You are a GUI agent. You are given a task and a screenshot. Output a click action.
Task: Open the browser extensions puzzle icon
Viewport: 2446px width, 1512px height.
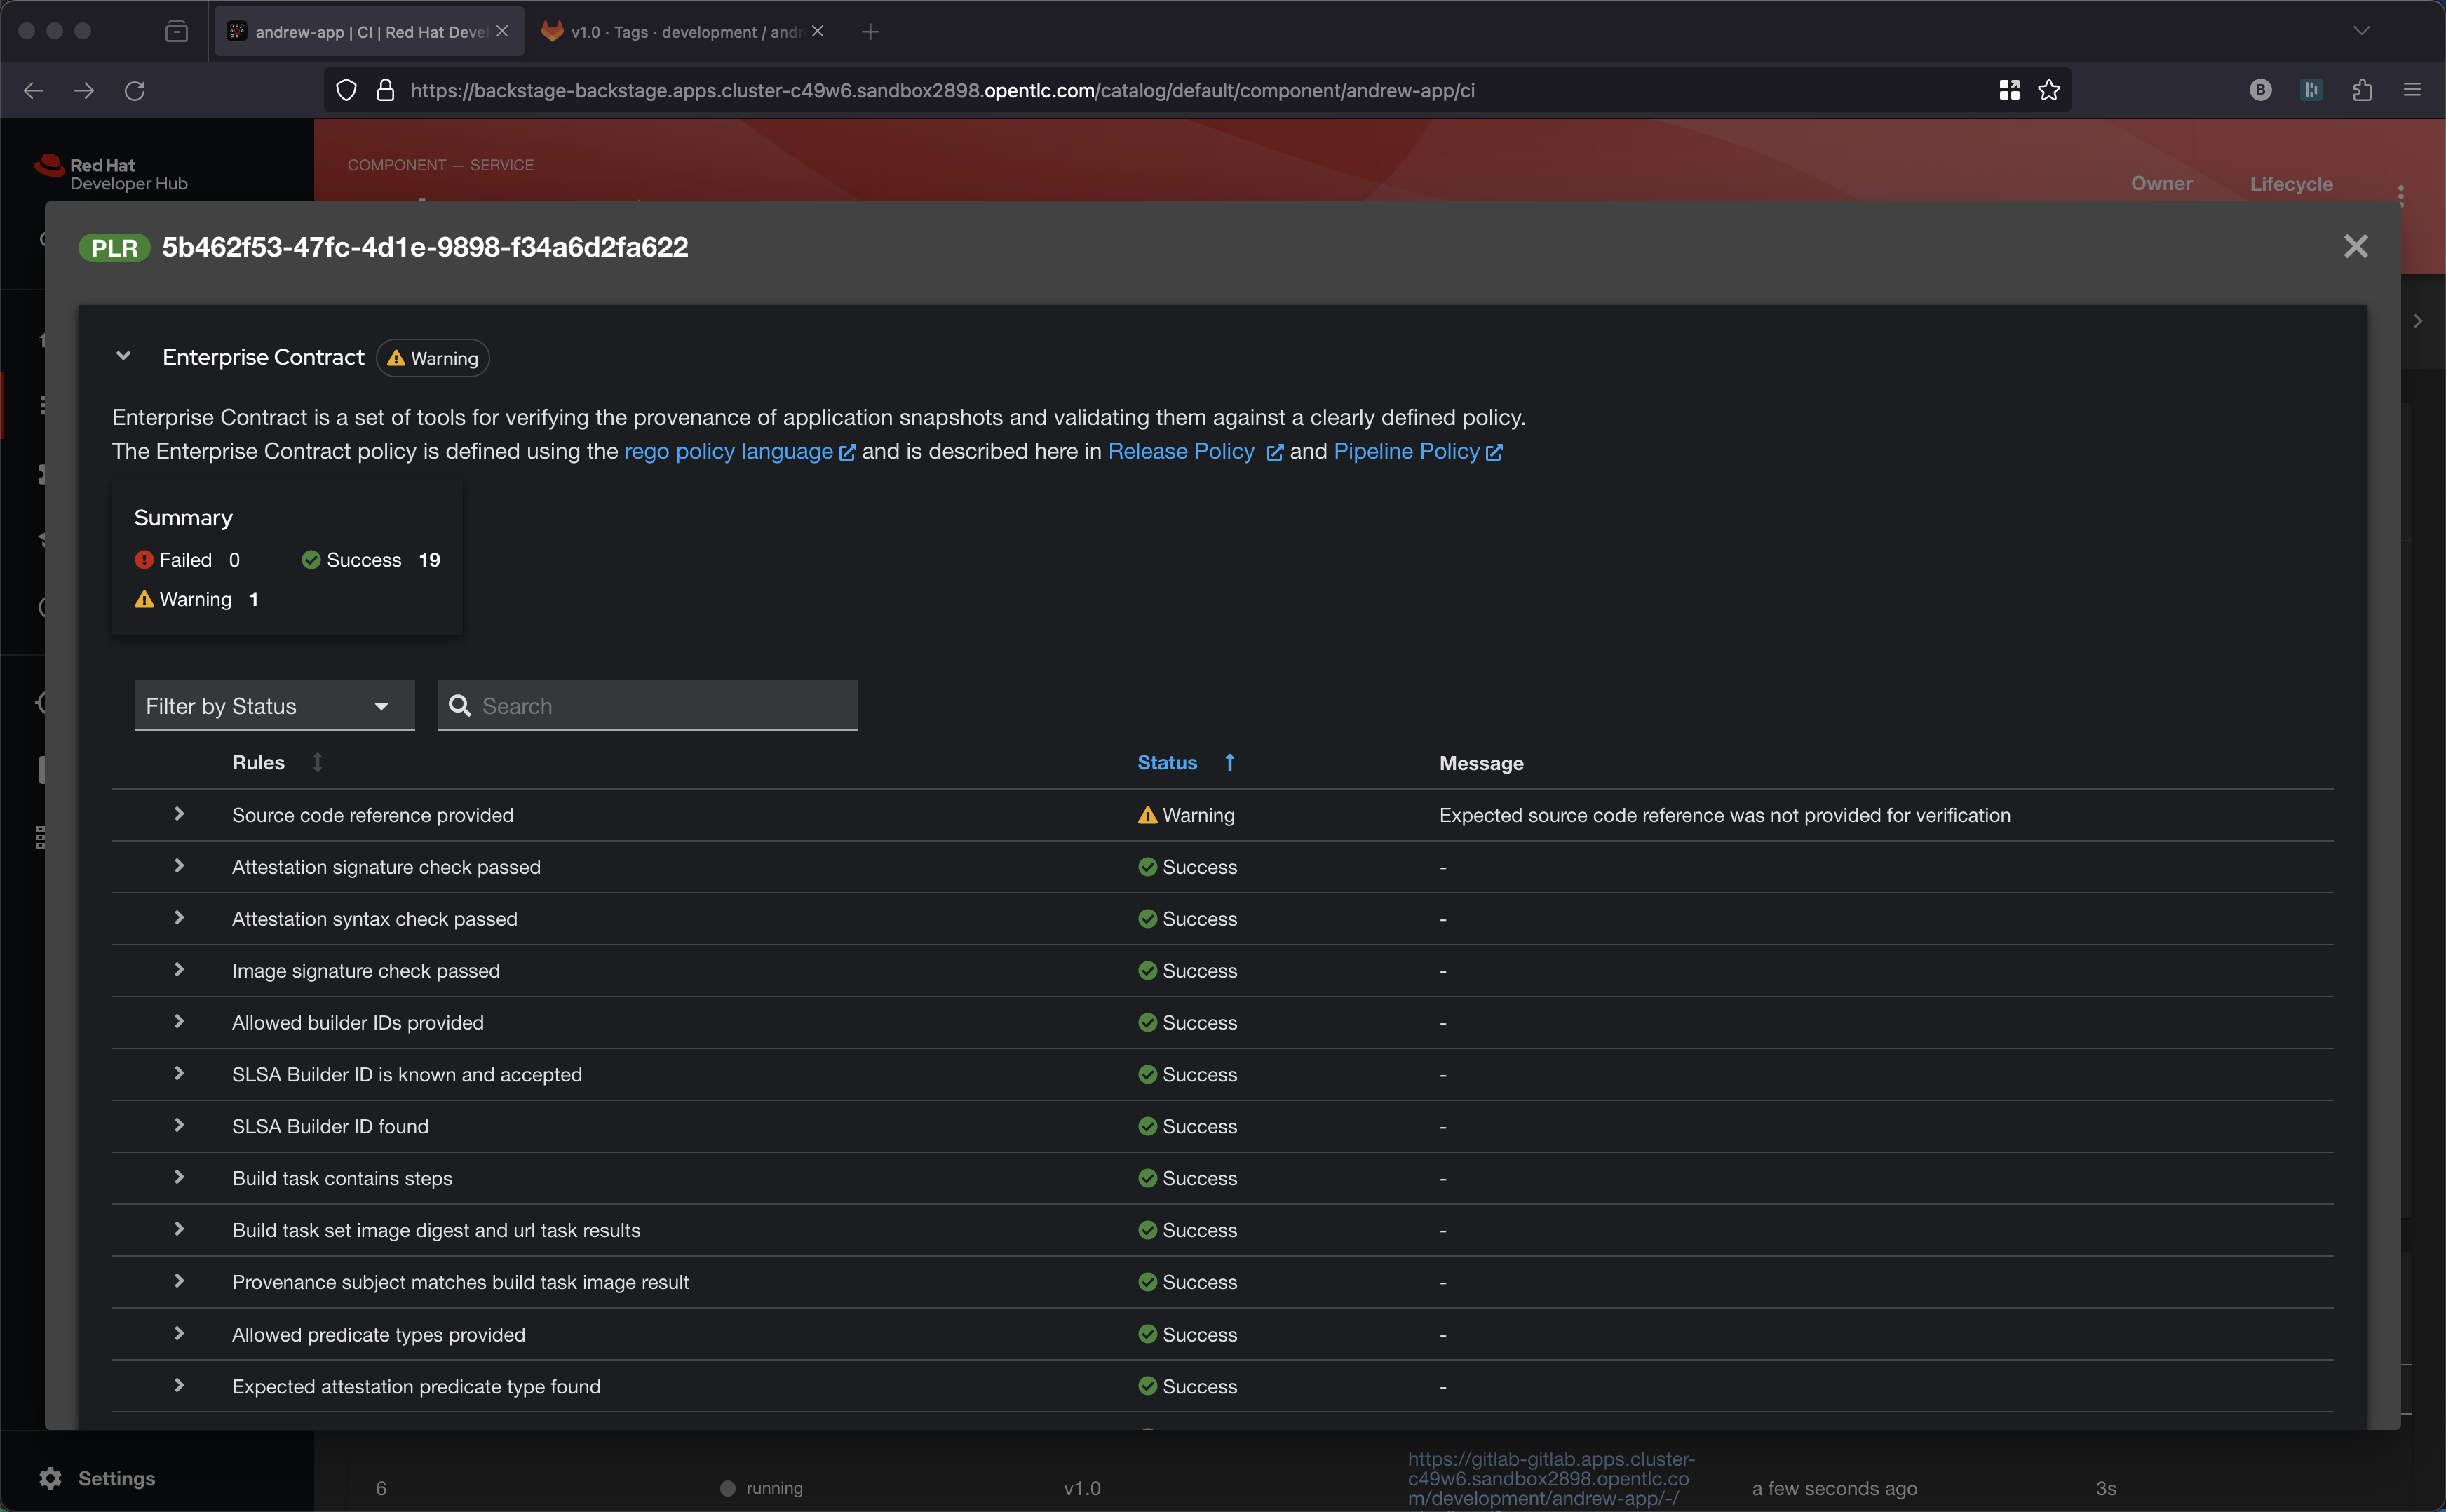(x=2362, y=90)
